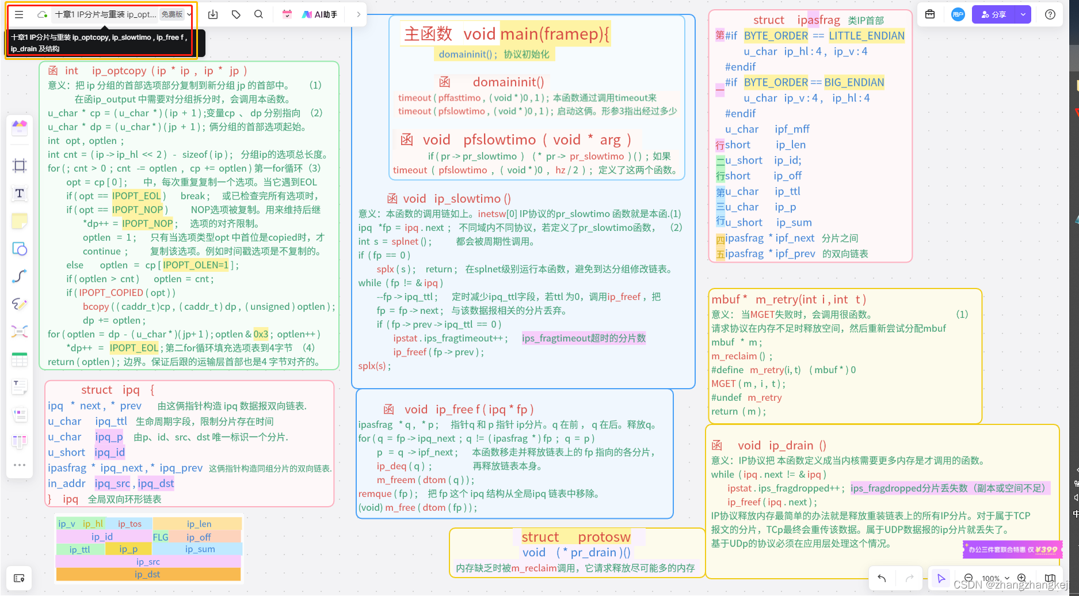Image resolution: width=1079 pixels, height=596 pixels.
Task: Click the Undo arrow
Action: click(882, 578)
